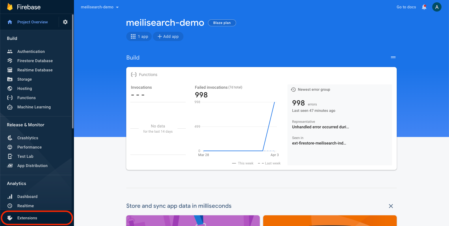Click the Go to docs link
Screen dimensions: 449x226
point(406,7)
